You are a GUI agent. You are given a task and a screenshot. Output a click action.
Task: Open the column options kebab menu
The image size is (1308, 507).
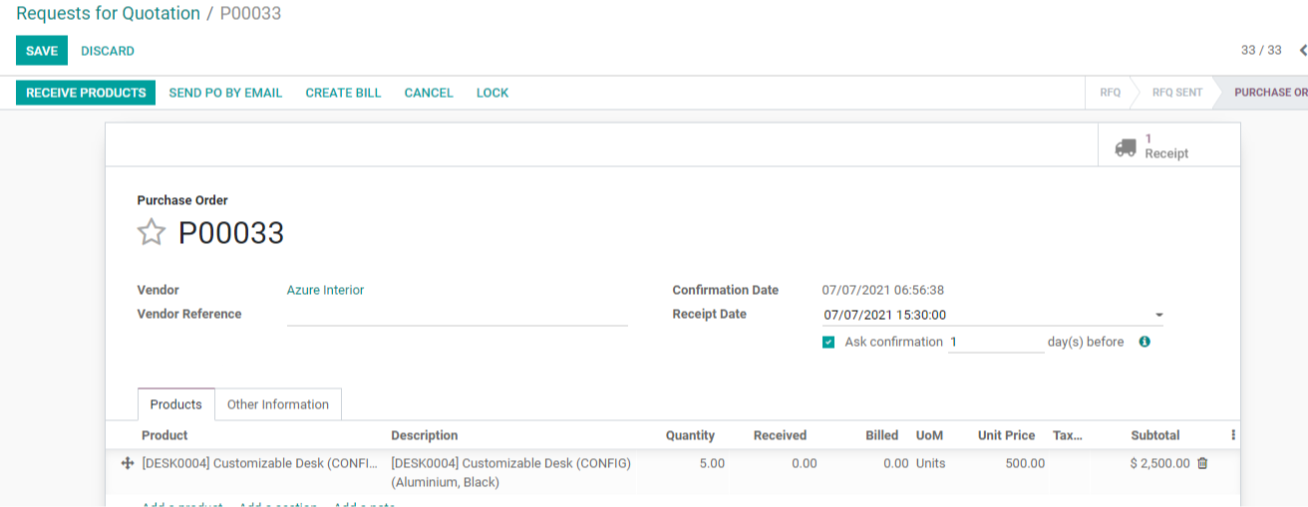1233,435
